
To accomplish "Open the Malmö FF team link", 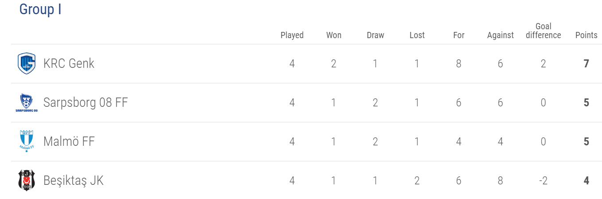I will tap(69, 141).
